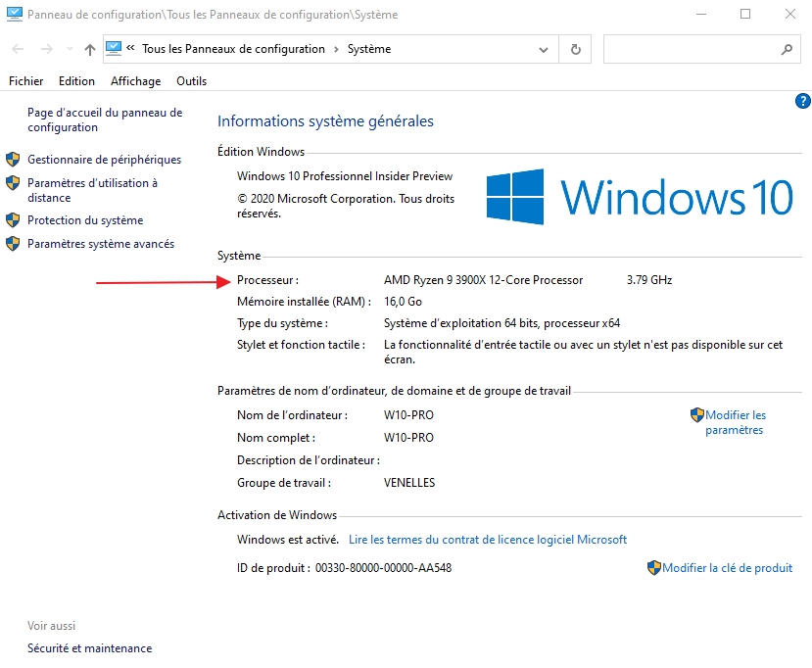Viewport: 812px width, 668px height.
Task: Click 'Modifier la clé de produit' link
Action: pos(727,568)
